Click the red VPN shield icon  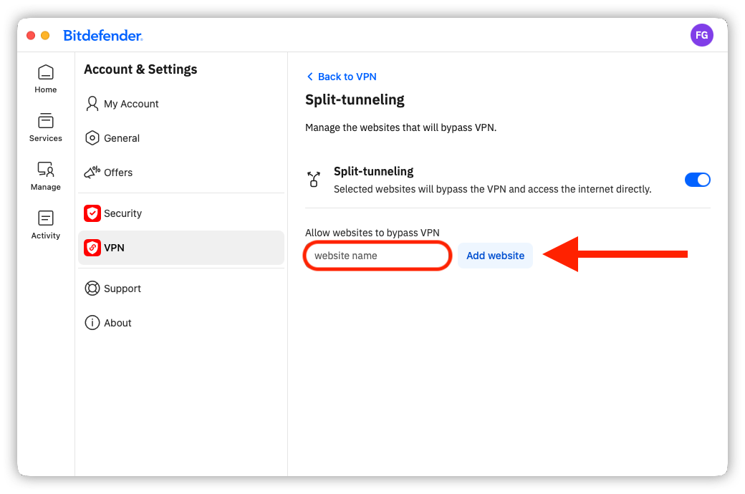pyautogui.click(x=92, y=248)
